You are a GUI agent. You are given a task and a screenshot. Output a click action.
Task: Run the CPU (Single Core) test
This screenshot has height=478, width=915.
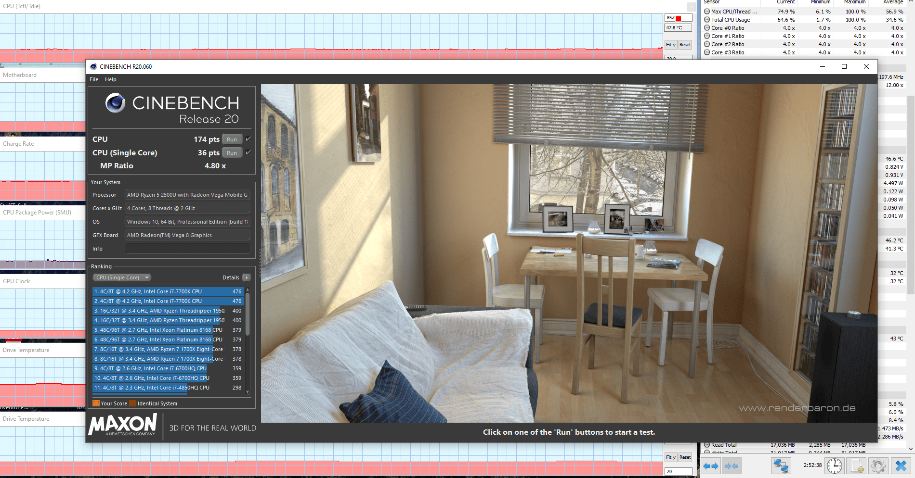(232, 153)
